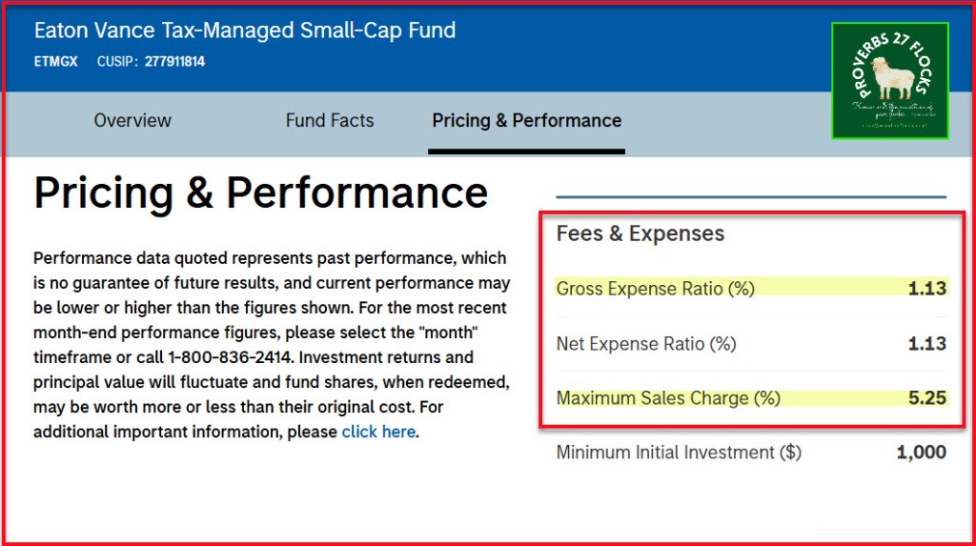Click the CUSIP number 277911814
Viewport: 976px width, 546px height.
174,62
